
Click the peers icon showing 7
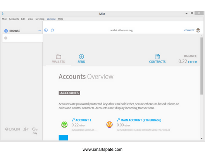(25, 129)
